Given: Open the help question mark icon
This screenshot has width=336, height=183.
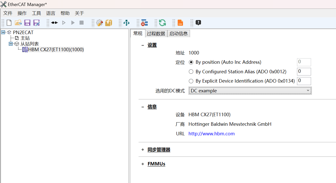Looking at the screenshot, I should click(x=198, y=23).
